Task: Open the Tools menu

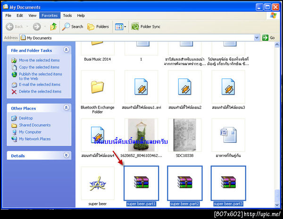Action: tap(67, 16)
